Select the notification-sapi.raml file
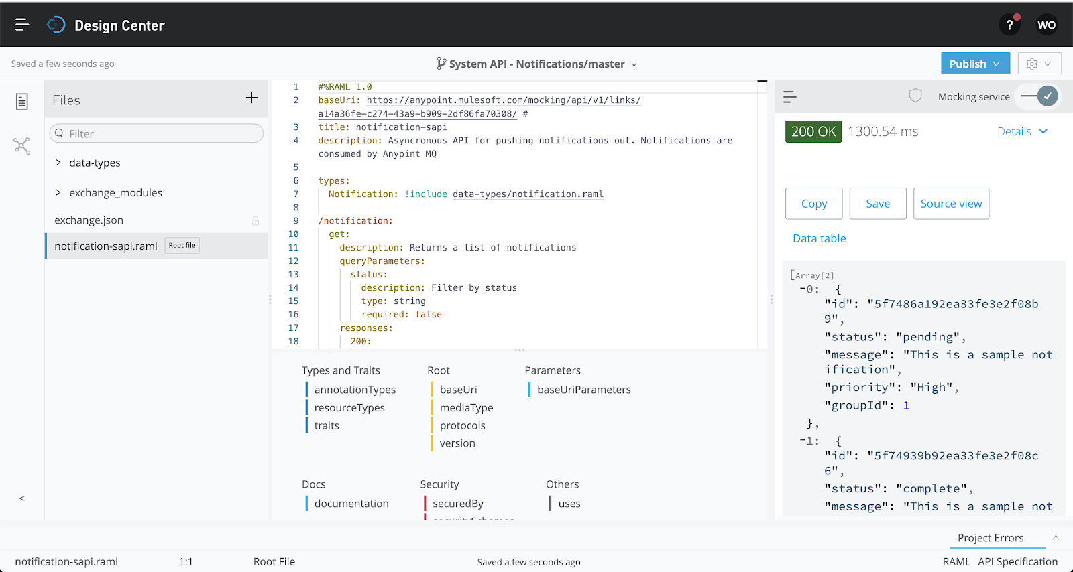This screenshot has width=1073, height=572. point(106,246)
